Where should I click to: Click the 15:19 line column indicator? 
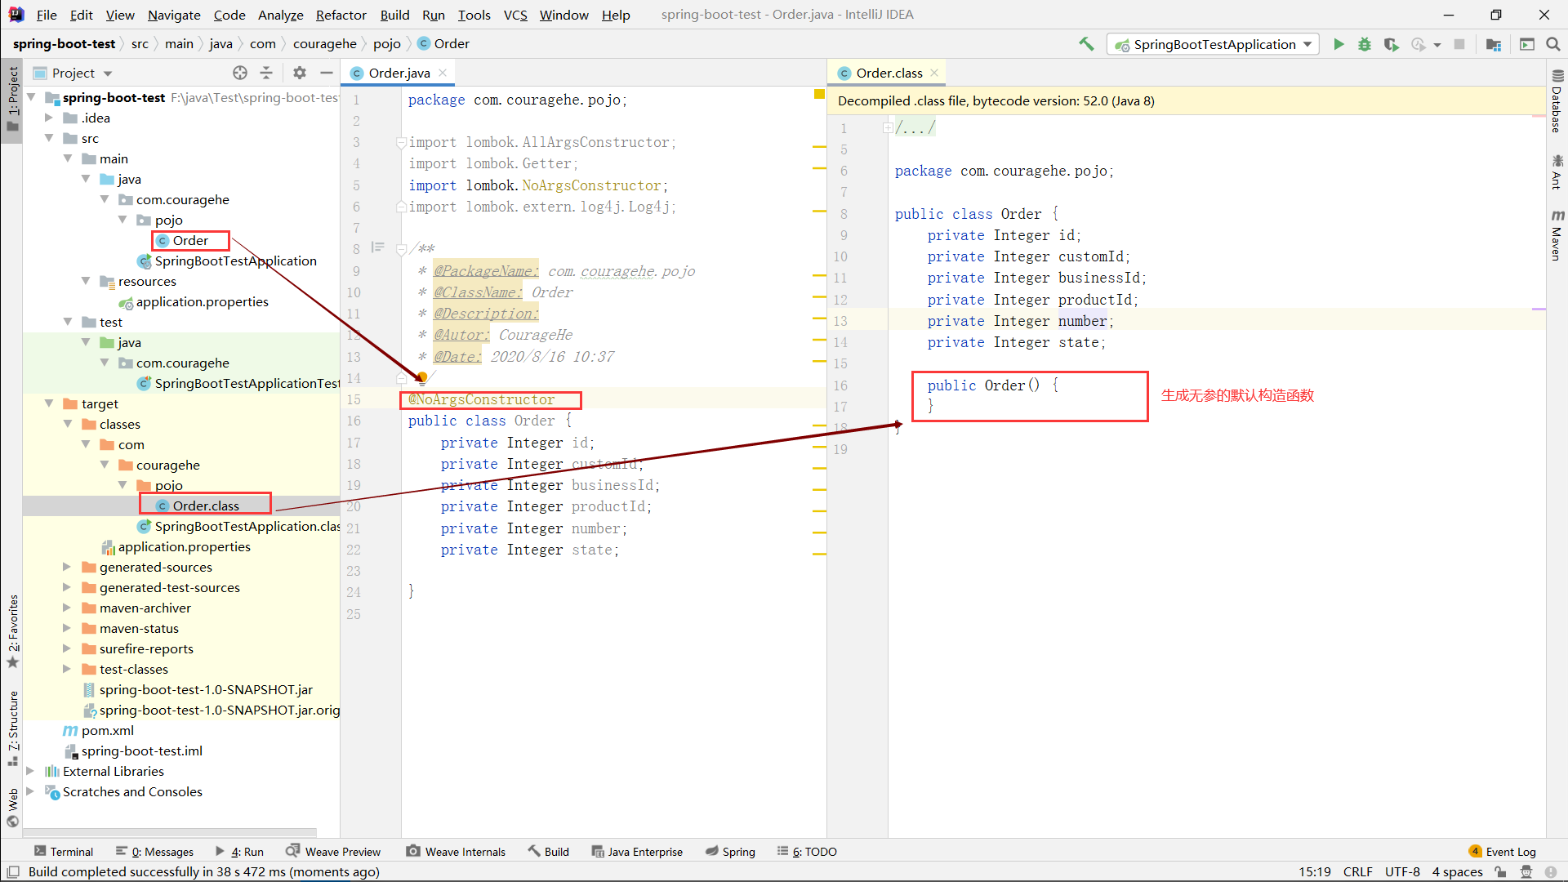(1315, 871)
